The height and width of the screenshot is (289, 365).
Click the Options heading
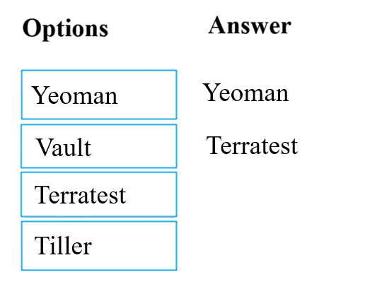point(65,29)
